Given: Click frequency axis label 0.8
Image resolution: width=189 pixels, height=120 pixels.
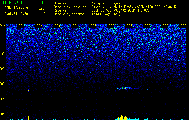Looking at the screenshot, I should tap(2, 84).
